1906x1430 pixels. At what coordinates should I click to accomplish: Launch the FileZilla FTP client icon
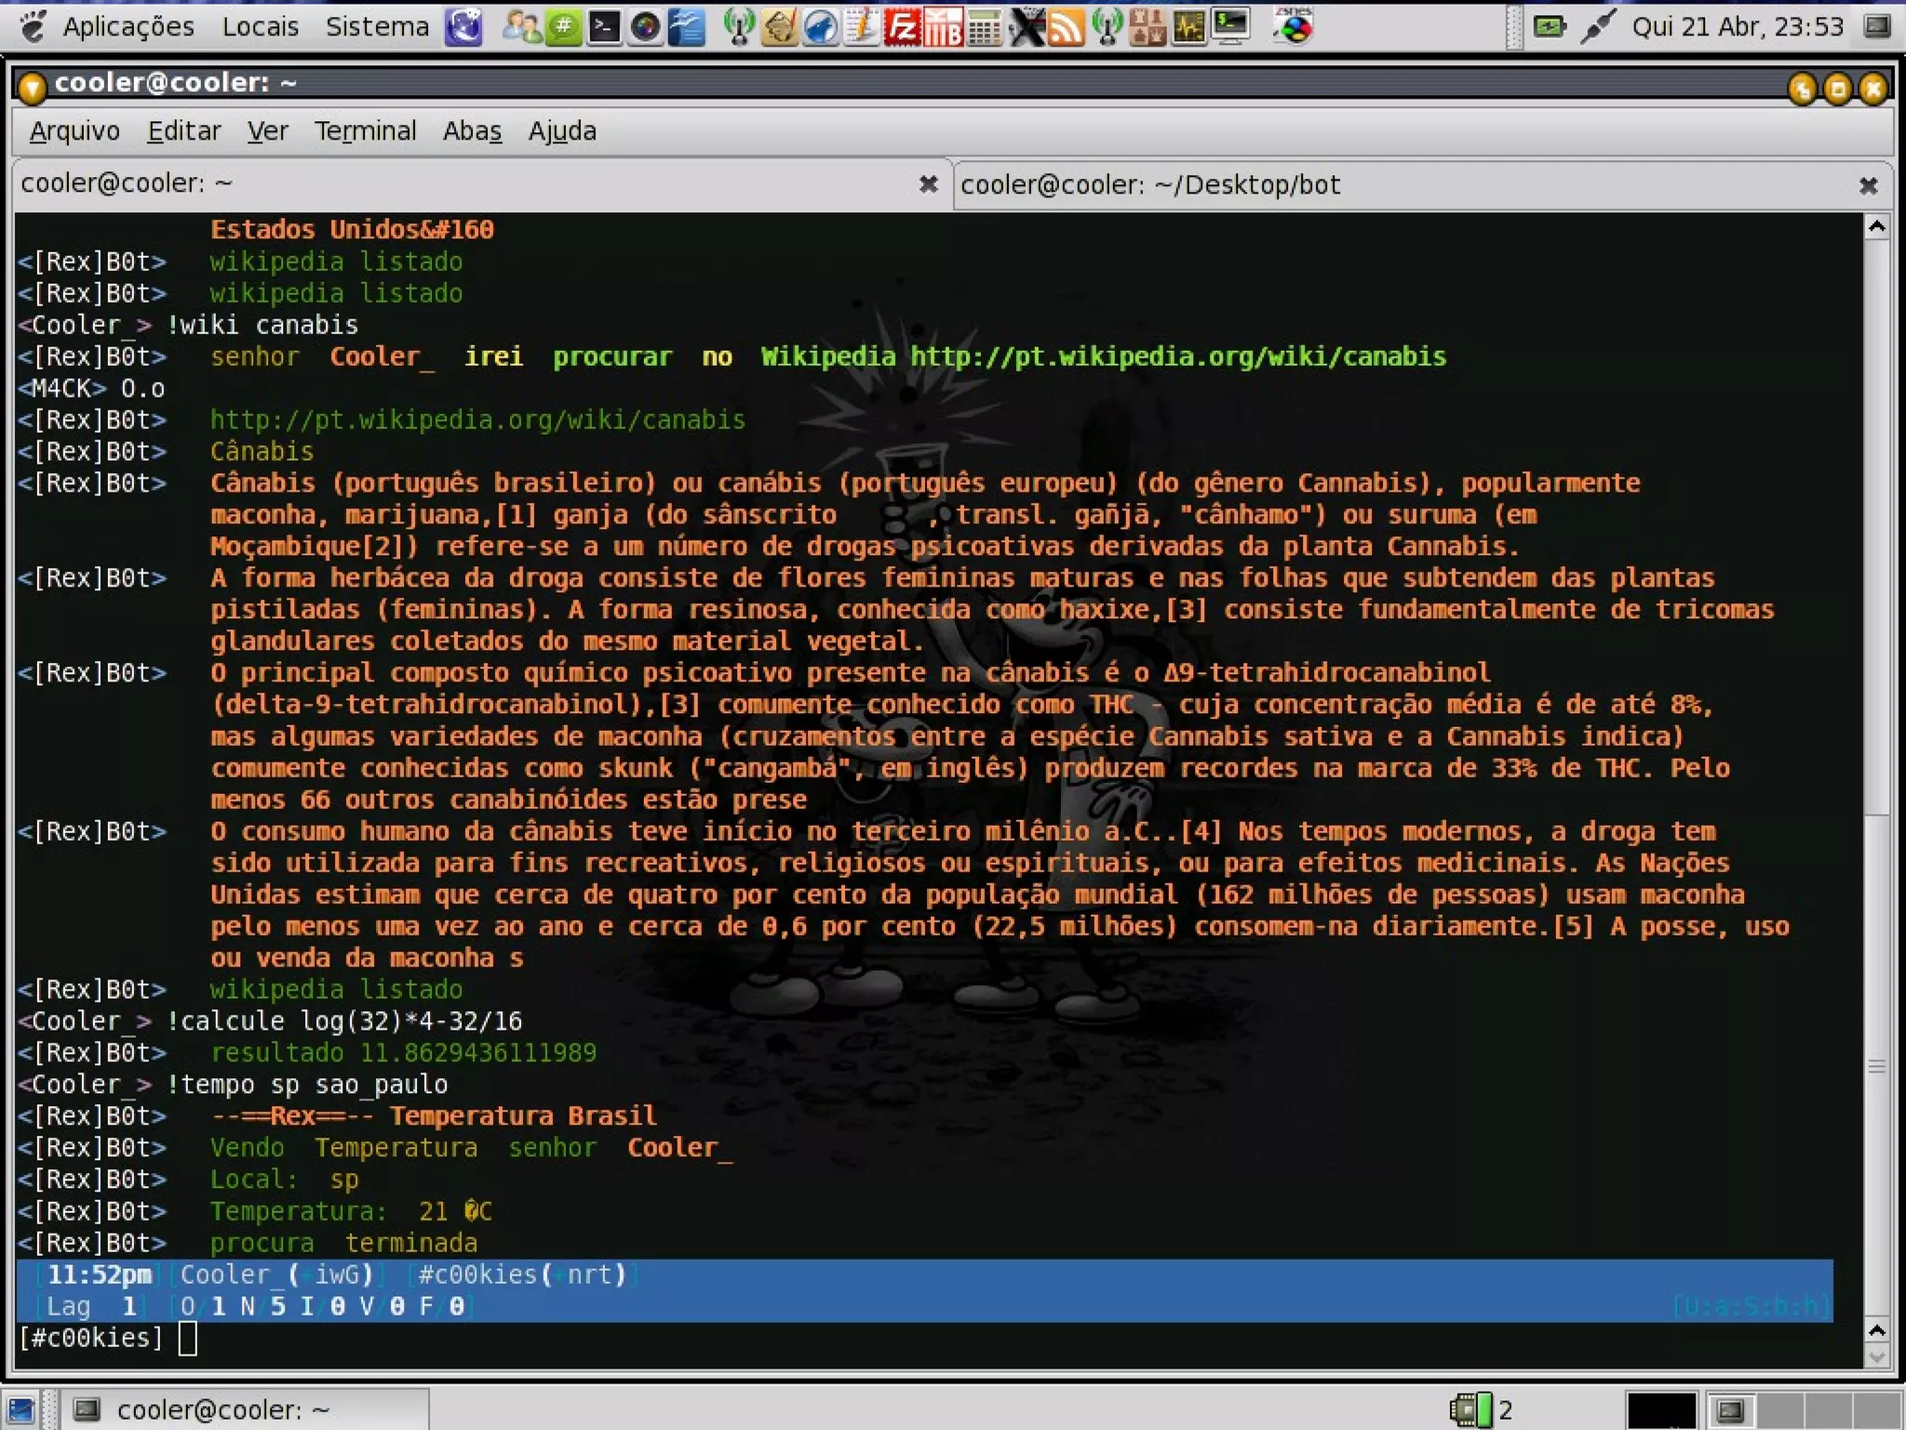pyautogui.click(x=902, y=26)
